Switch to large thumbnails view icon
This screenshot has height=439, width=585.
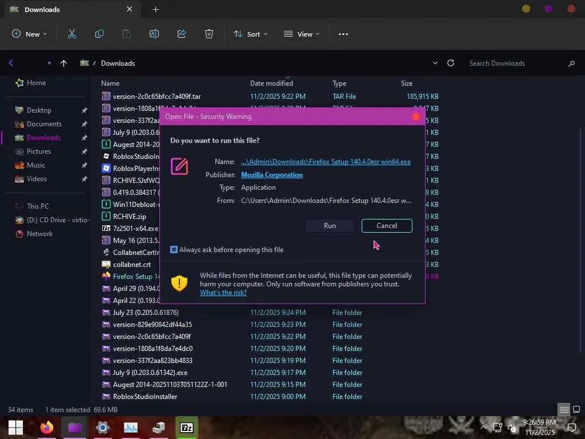tap(576, 409)
